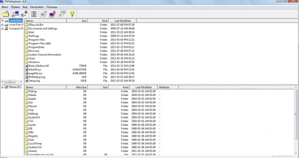Click the Compact Disc drive icon in tree

[6, 29]
